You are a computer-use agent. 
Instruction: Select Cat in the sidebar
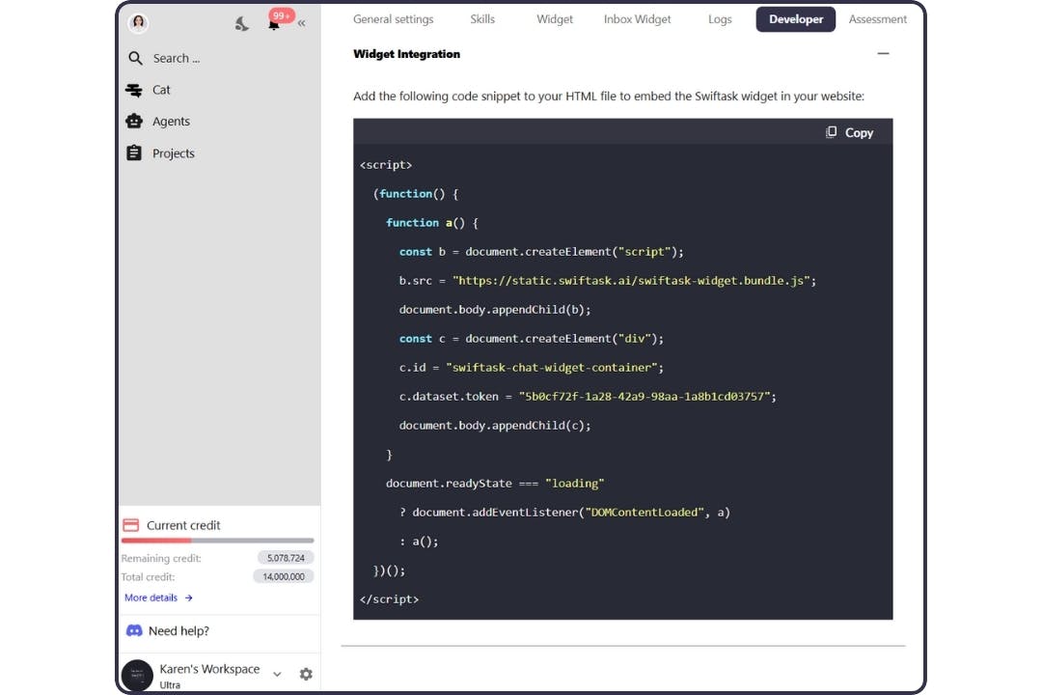pyautogui.click(x=161, y=90)
